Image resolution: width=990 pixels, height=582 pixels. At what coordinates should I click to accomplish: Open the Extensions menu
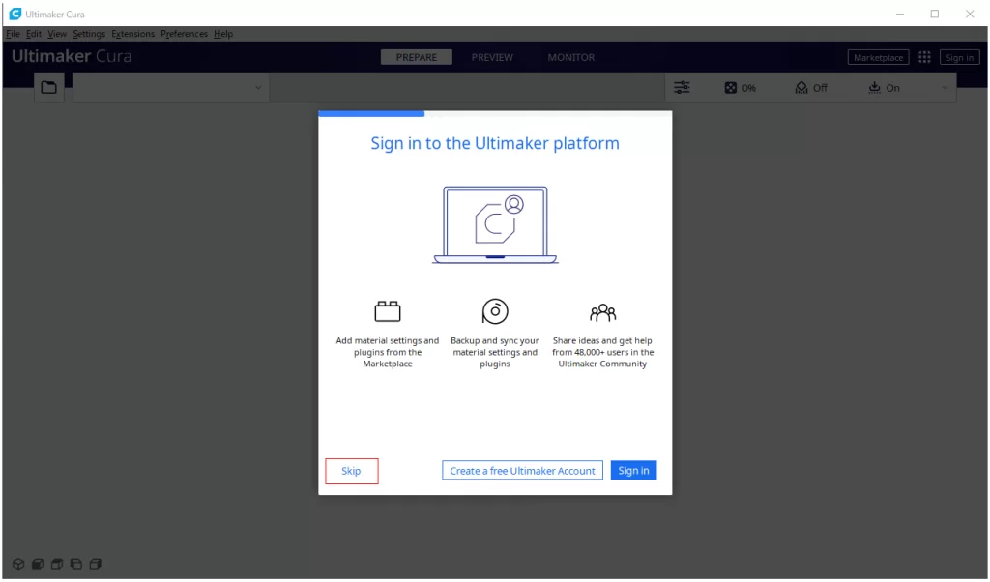[132, 34]
